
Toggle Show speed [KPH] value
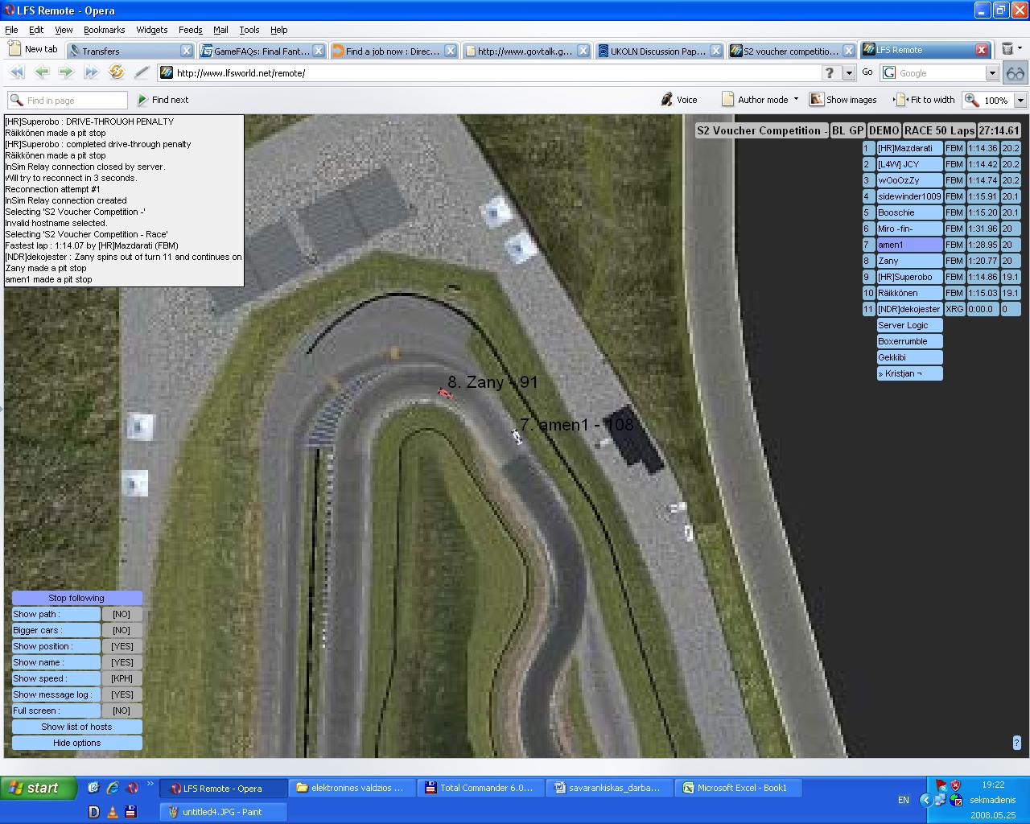[122, 678]
